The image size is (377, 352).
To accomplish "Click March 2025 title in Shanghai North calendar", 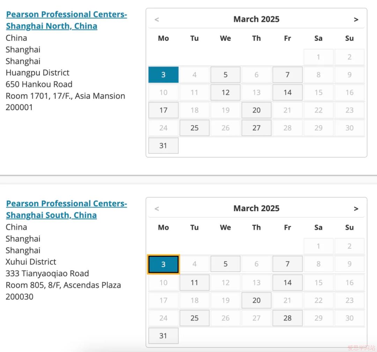I will point(257,19).
